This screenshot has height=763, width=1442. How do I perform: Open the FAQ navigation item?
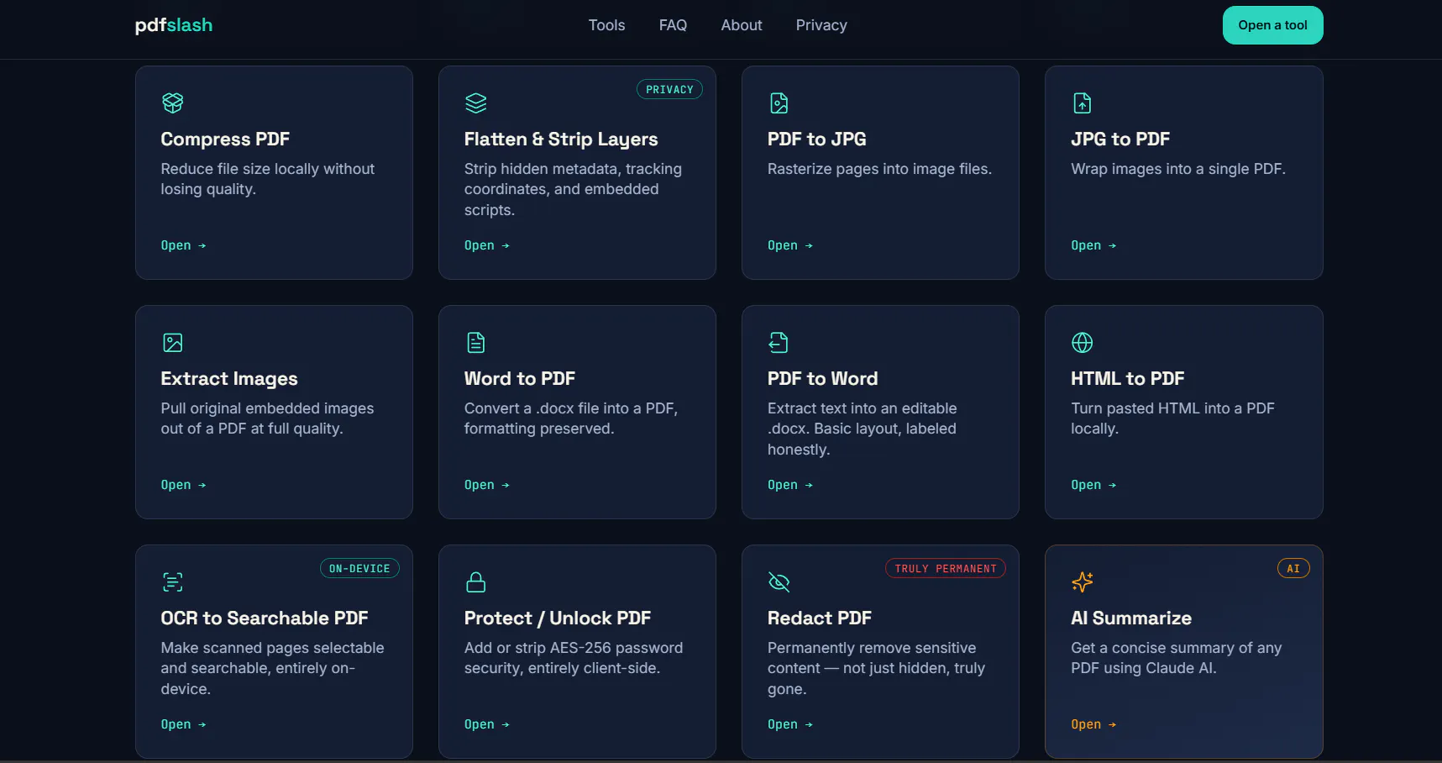click(673, 25)
